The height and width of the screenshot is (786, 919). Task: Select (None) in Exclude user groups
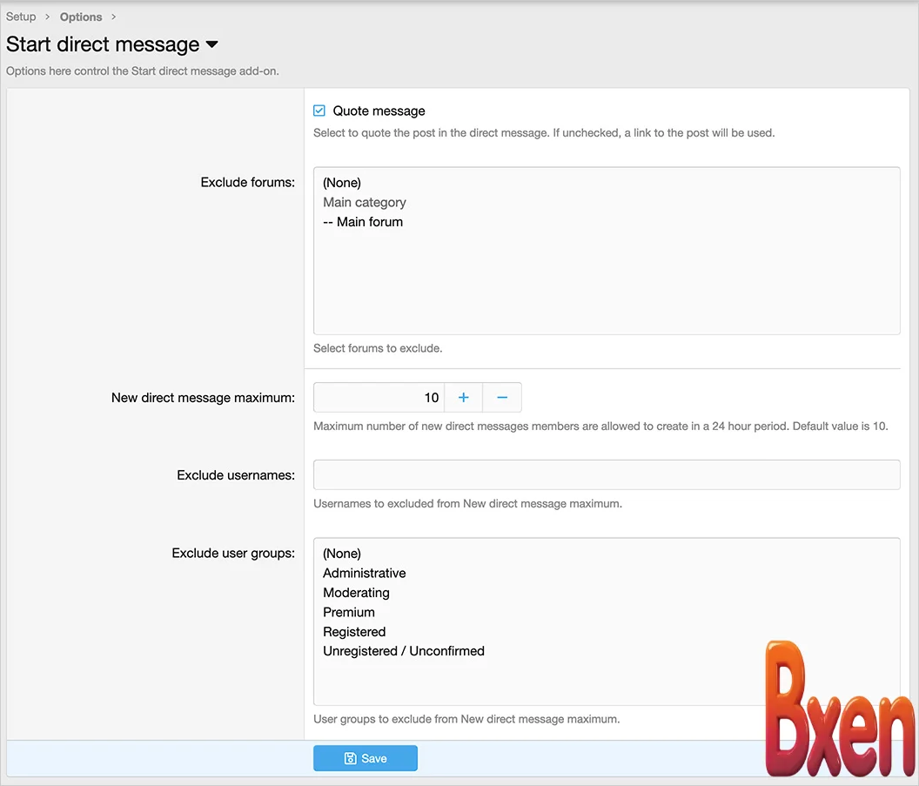(341, 554)
